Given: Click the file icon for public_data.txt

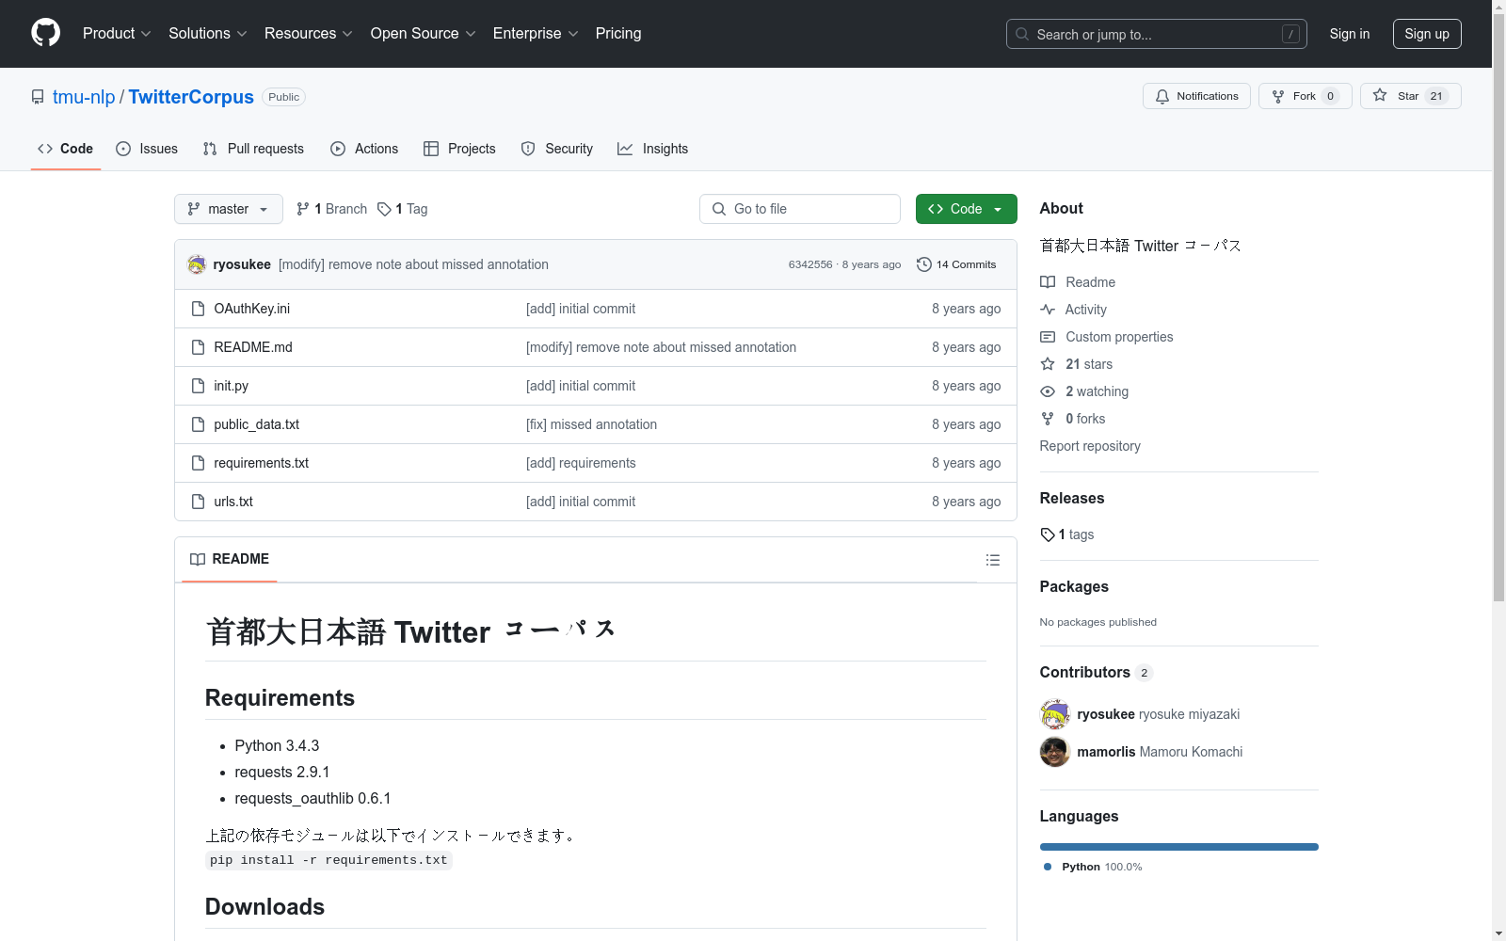Looking at the screenshot, I should tap(198, 424).
